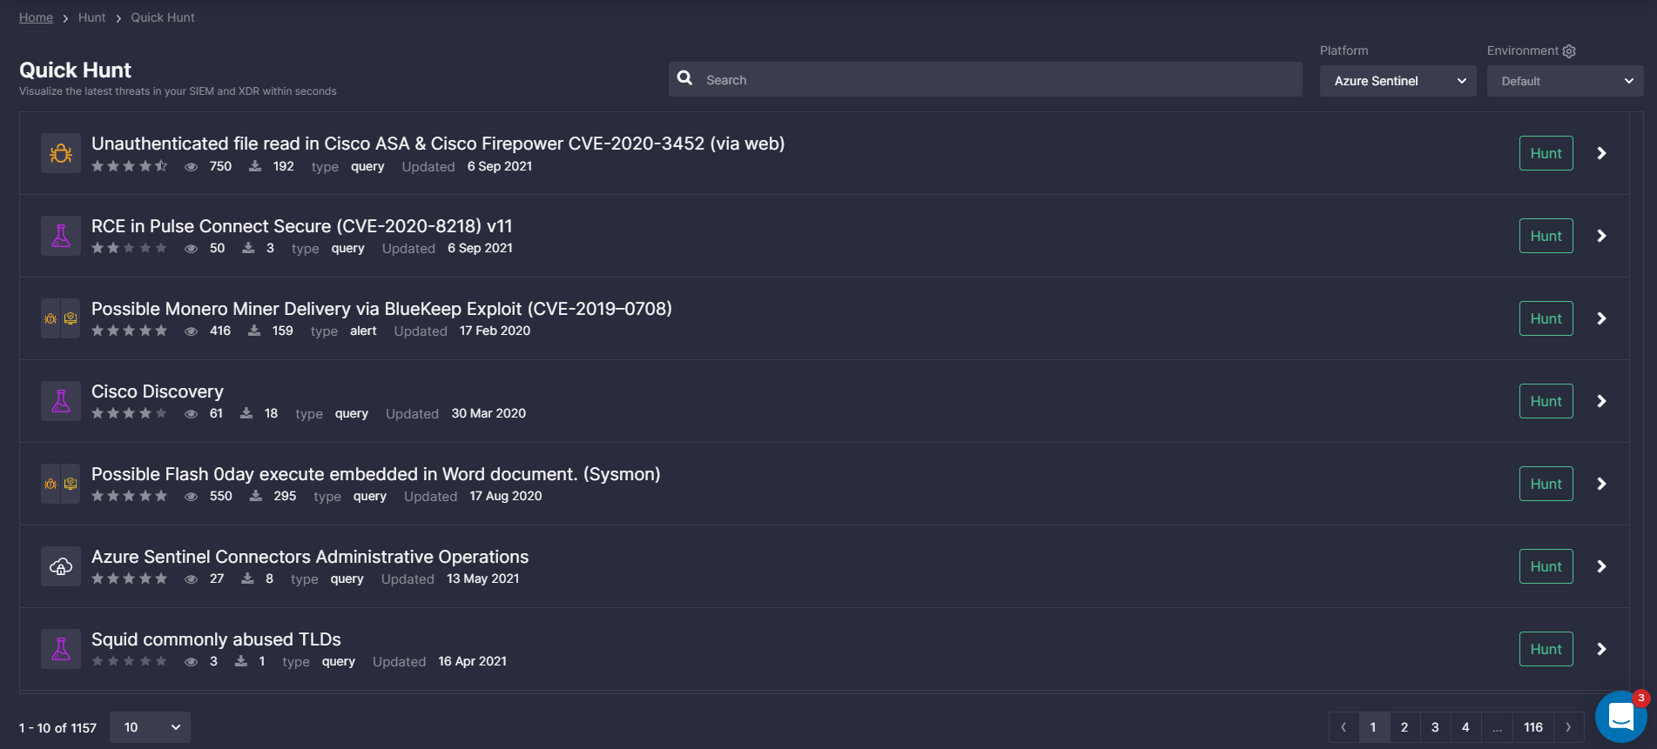Expand the Cisco Discovery row arrow
This screenshot has height=749, width=1657.
click(x=1601, y=401)
